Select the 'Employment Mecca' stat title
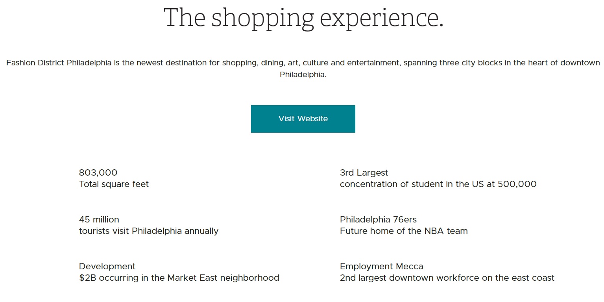Image resolution: width=604 pixels, height=302 pixels. [x=381, y=266]
